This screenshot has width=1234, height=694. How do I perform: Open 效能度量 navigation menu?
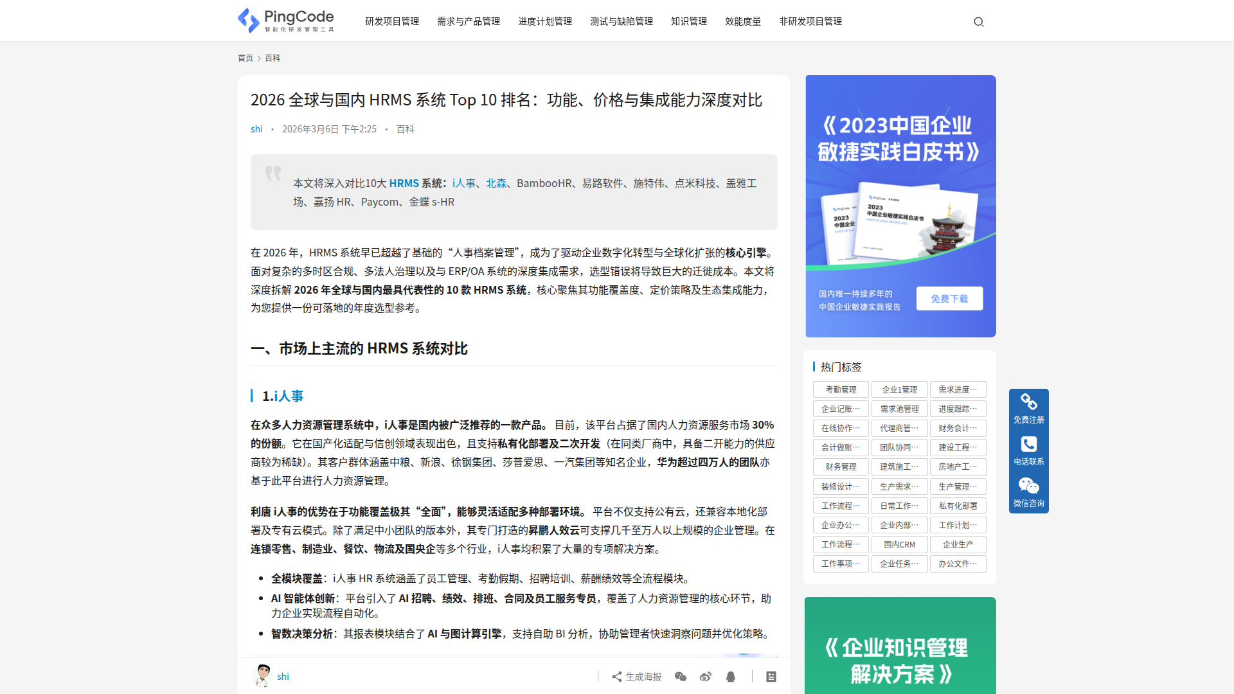tap(743, 21)
